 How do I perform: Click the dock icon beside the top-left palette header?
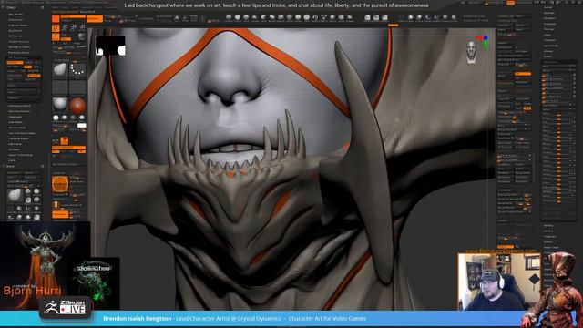(42, 7)
